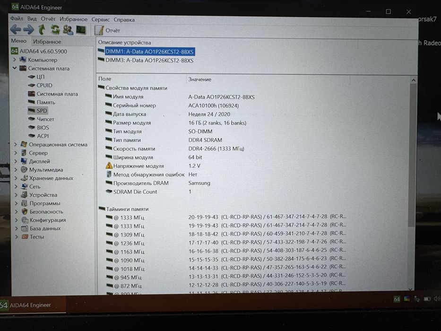
Task: Click the Forward arrow toolbar icon
Action: point(28,29)
